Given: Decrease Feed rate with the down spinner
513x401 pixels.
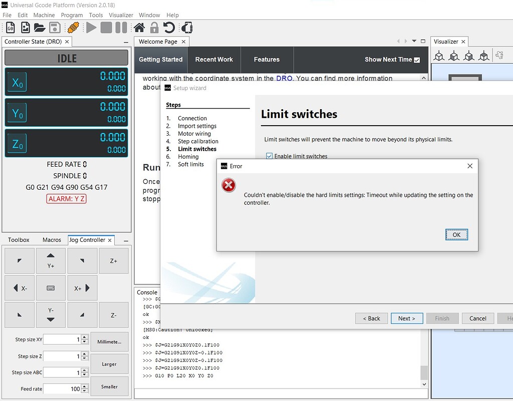Looking at the screenshot, I should click(x=85, y=391).
